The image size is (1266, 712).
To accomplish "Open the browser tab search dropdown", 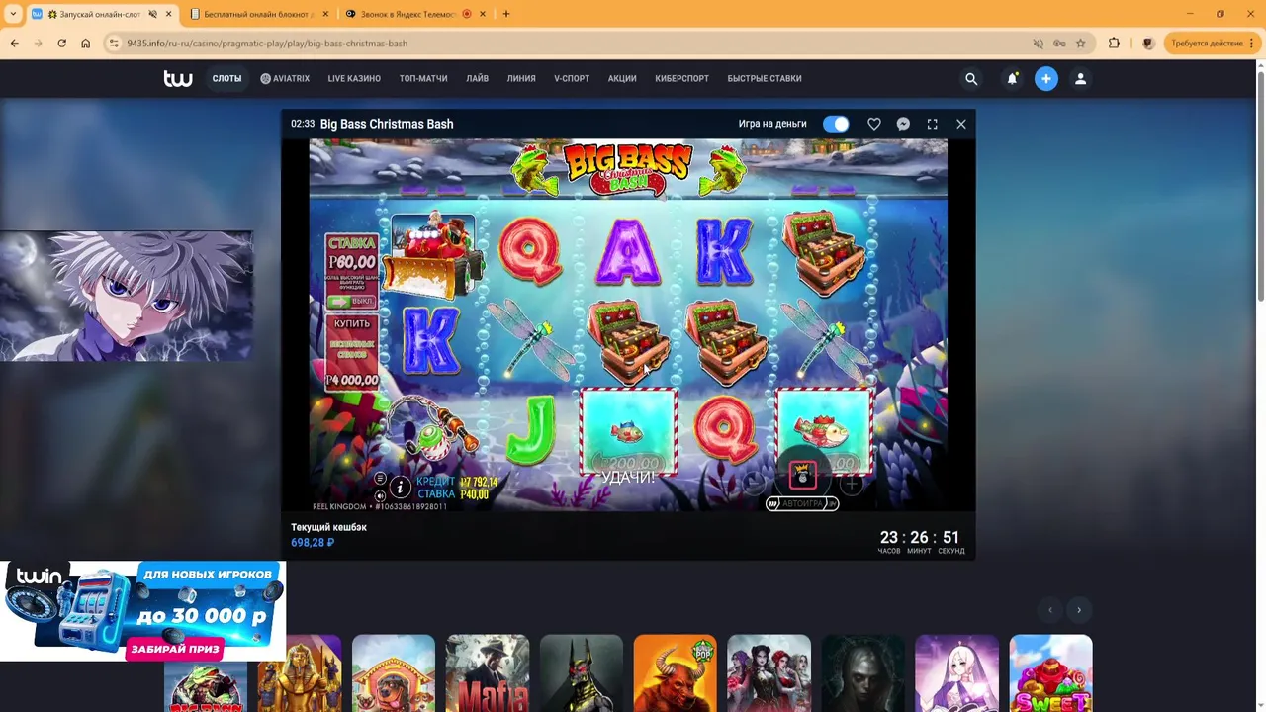I will pos(13,14).
